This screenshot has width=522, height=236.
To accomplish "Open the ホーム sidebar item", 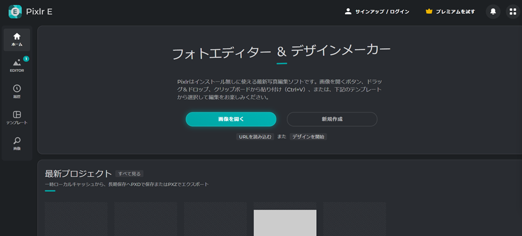I will click(17, 39).
